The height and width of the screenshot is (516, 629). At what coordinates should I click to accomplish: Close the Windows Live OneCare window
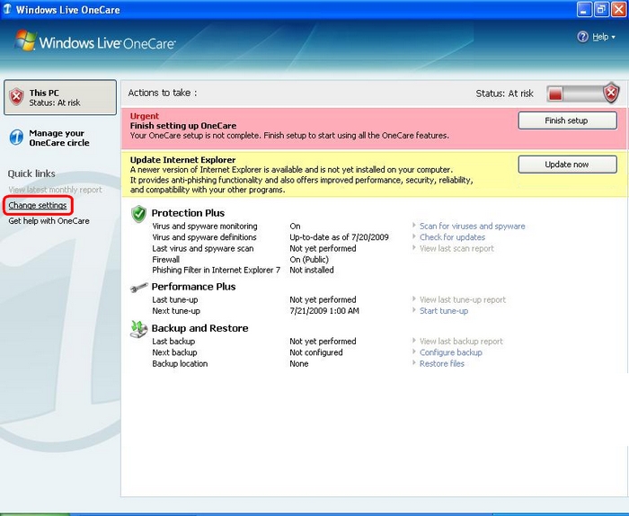click(x=618, y=9)
